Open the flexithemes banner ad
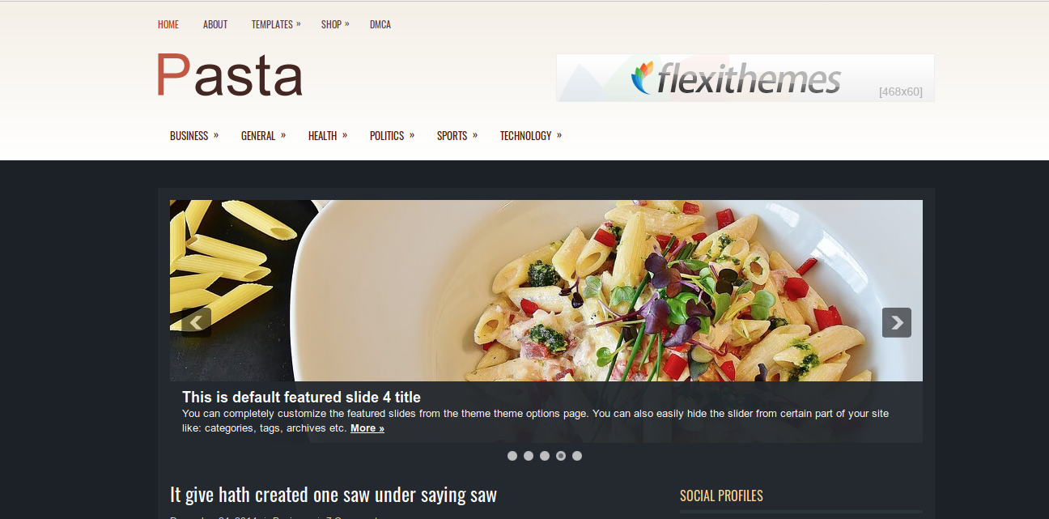 (x=745, y=78)
